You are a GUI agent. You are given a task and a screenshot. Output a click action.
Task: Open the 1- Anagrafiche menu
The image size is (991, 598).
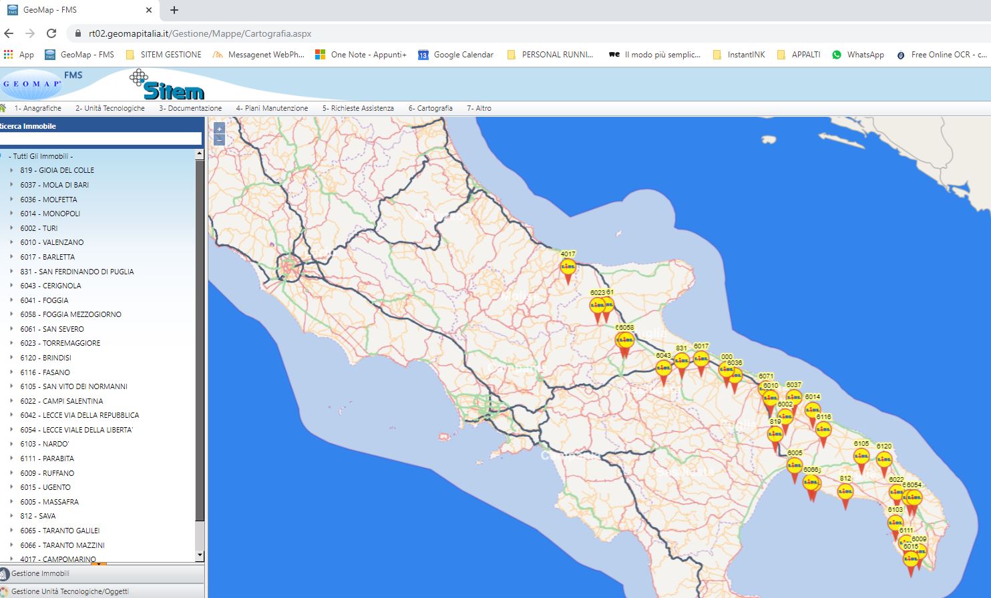tap(37, 108)
